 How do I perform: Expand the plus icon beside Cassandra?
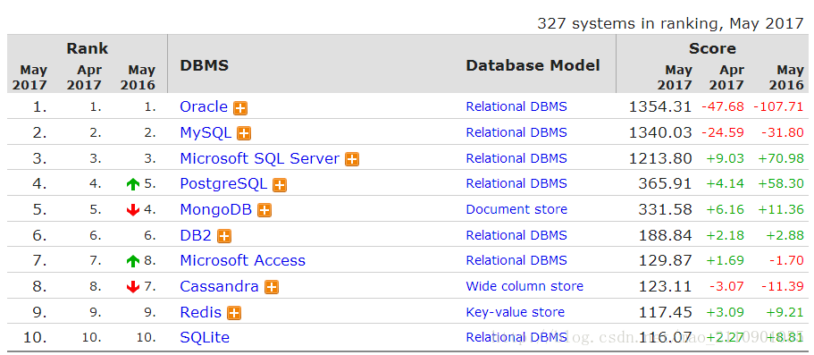pyautogui.click(x=272, y=287)
